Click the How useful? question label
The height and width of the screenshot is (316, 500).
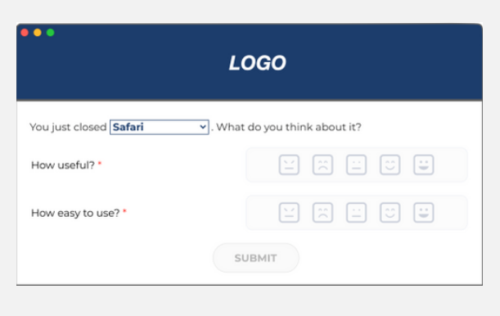pyautogui.click(x=63, y=165)
